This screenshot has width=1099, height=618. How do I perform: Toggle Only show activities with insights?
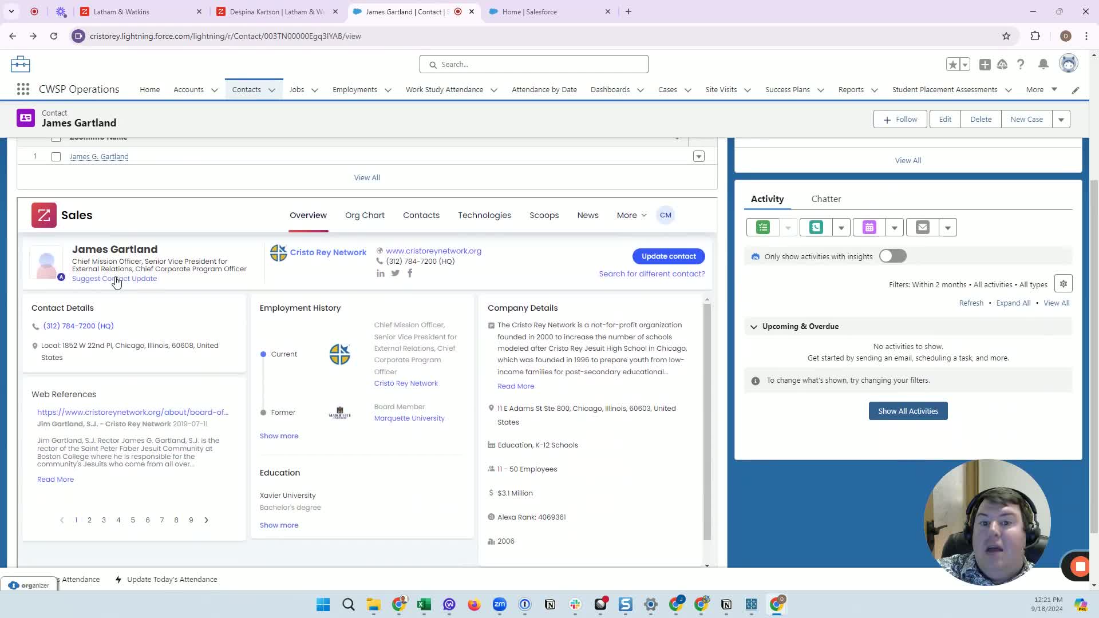[892, 256]
